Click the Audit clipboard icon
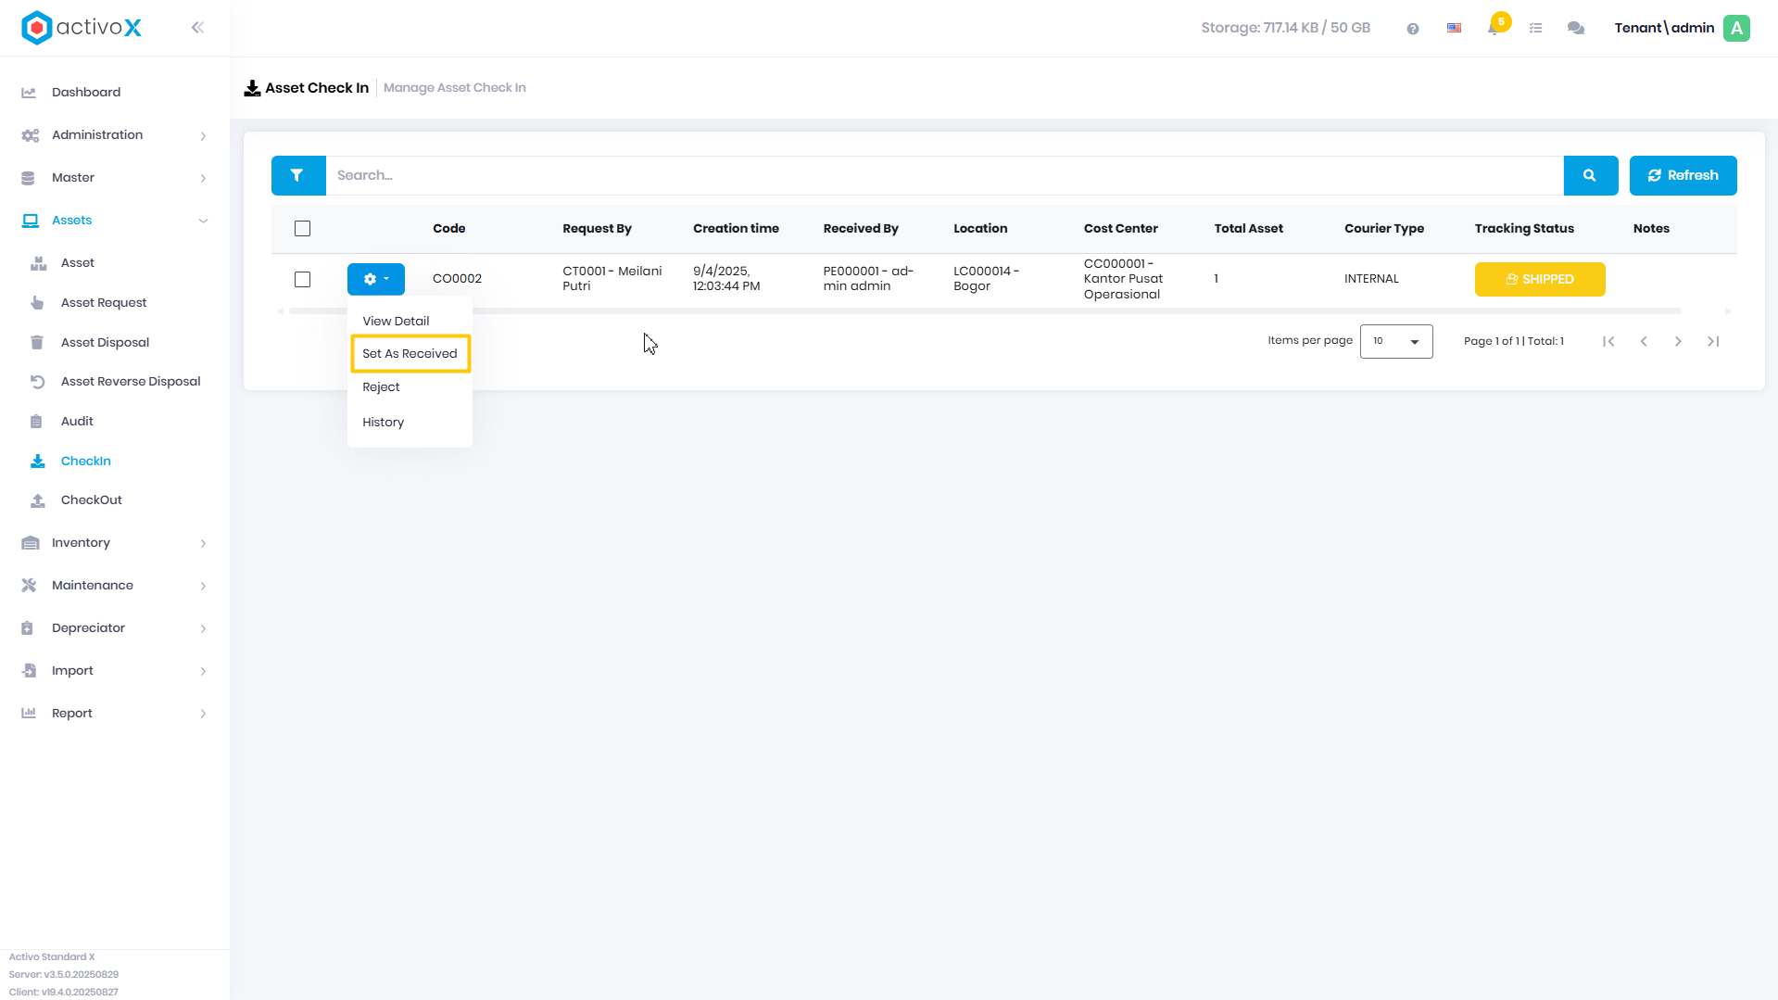 pos(36,422)
